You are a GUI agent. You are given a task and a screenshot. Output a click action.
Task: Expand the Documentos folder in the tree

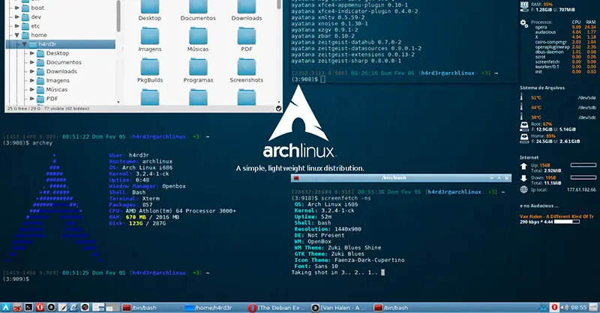coord(32,62)
